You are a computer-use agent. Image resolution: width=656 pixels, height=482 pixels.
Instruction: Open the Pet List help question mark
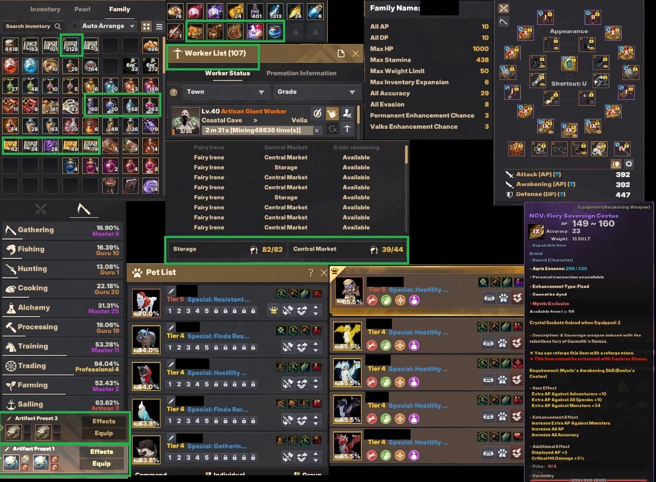click(x=311, y=272)
